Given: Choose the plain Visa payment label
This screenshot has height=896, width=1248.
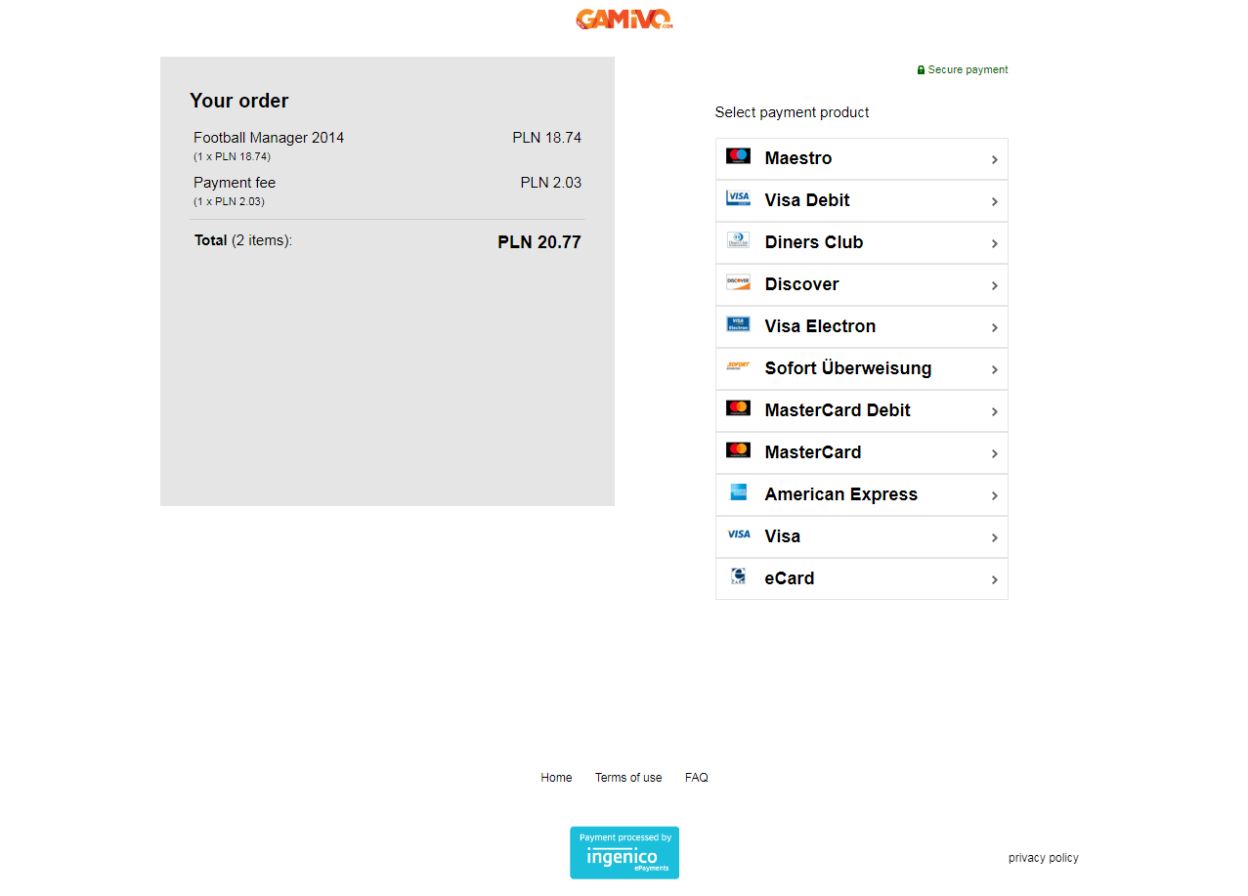Looking at the screenshot, I should click(x=783, y=536).
